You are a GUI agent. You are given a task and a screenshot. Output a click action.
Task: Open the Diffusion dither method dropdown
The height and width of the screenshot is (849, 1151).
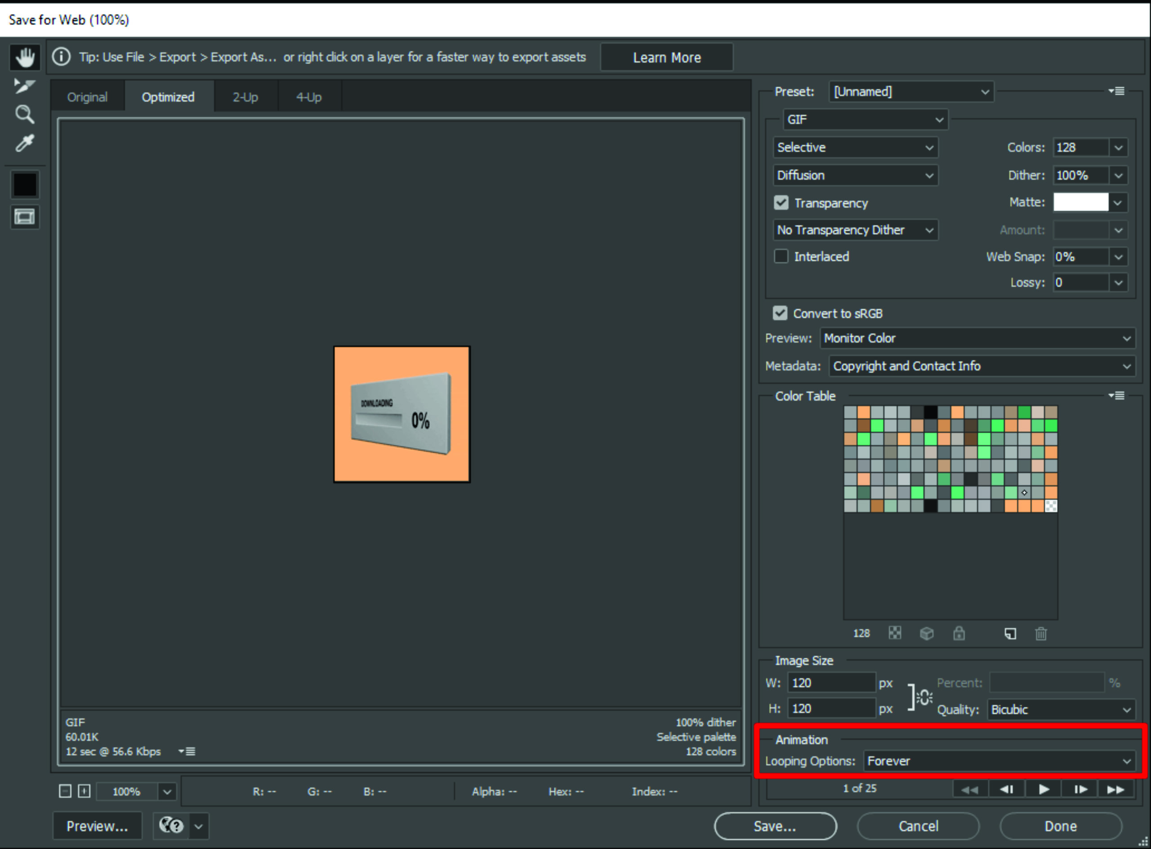click(x=855, y=175)
